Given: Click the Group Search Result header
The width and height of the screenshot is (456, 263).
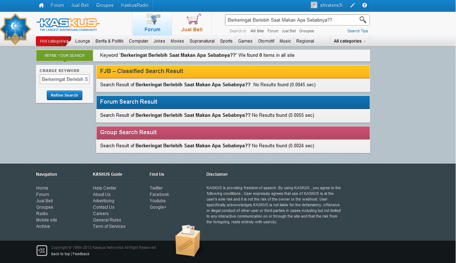Looking at the screenshot, I should tap(233, 133).
